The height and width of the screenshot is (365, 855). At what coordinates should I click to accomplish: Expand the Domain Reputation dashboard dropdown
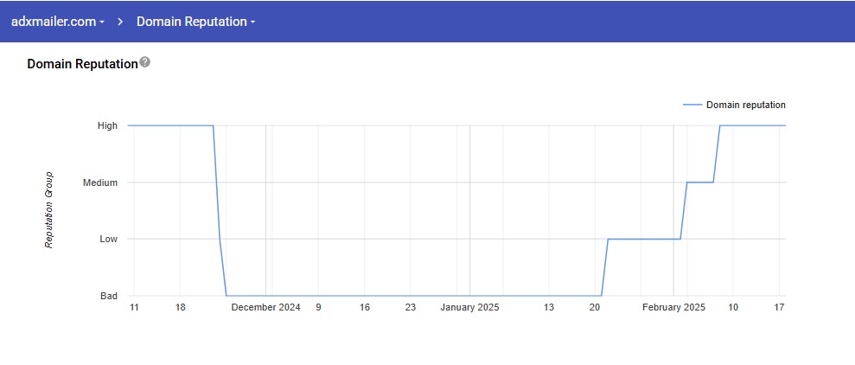pos(195,22)
